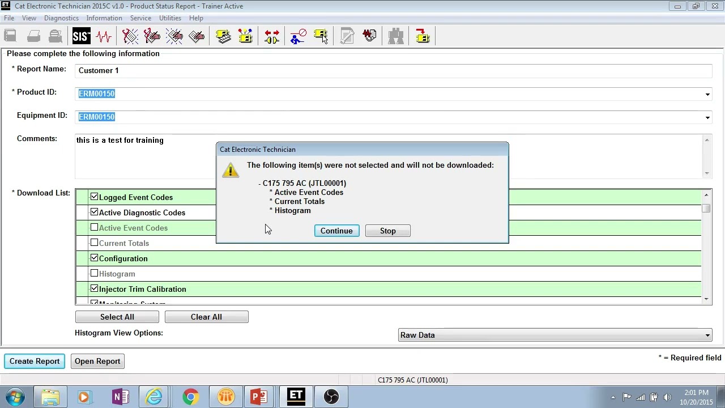This screenshot has height=408, width=725.
Task: Click the waveform document toolbar icon
Action: pyautogui.click(x=369, y=37)
